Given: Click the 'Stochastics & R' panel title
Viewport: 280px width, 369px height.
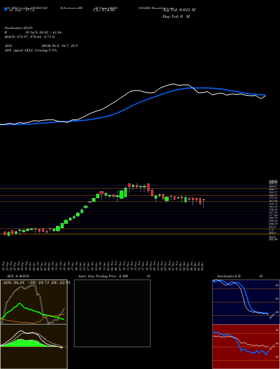Looking at the screenshot, I should [x=229, y=276].
